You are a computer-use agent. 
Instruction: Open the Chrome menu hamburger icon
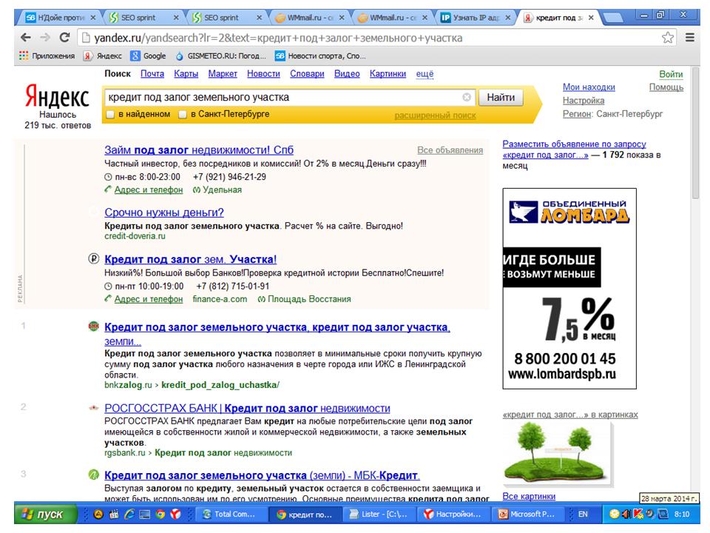pos(689,38)
